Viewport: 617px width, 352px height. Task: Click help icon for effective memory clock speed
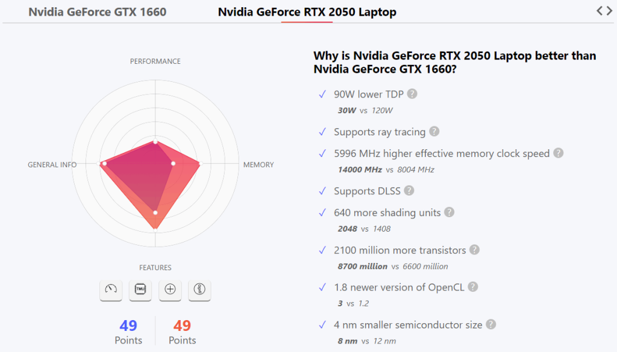(x=559, y=153)
